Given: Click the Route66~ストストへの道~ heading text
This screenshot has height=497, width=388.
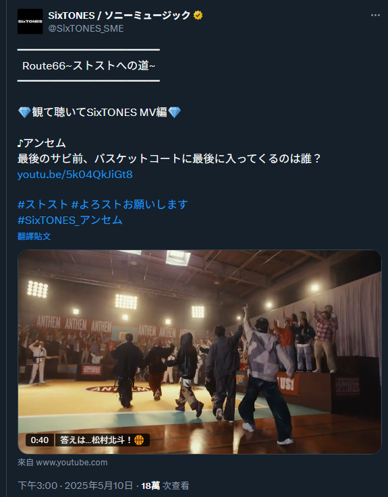Looking at the screenshot, I should click(89, 66).
